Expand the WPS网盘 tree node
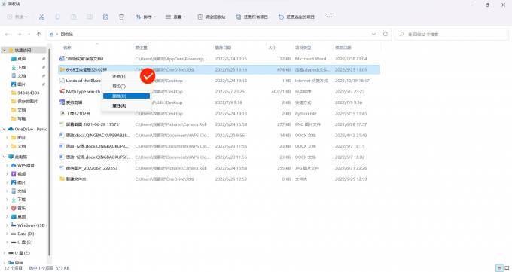 pyautogui.click(x=7, y=166)
